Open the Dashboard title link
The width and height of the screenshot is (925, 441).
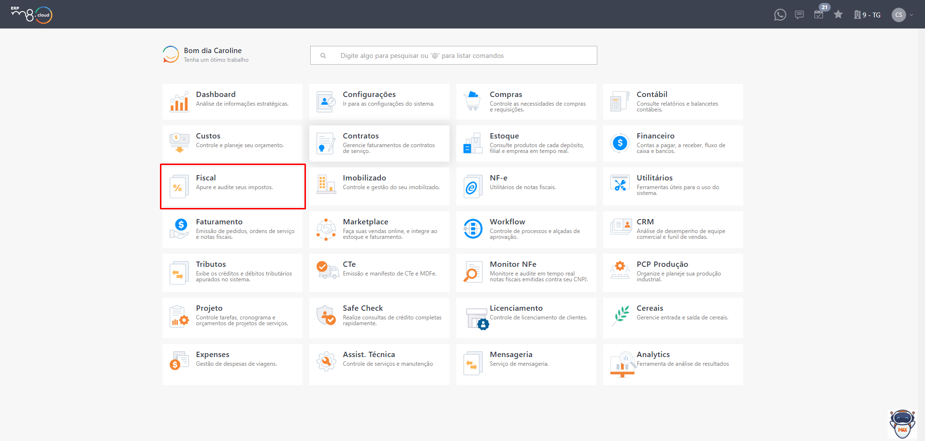point(216,95)
